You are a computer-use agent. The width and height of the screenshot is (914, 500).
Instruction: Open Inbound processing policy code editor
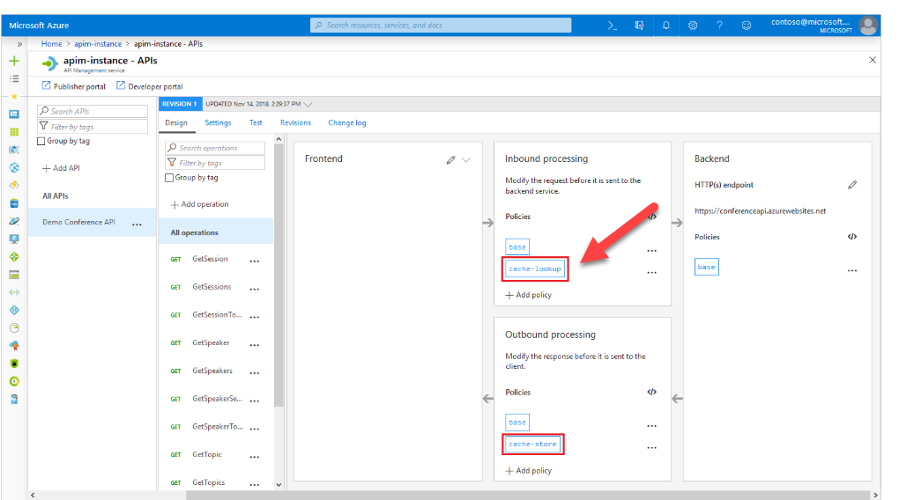[651, 217]
